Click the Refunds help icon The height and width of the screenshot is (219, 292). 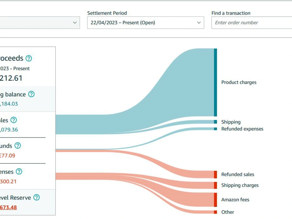17,146
